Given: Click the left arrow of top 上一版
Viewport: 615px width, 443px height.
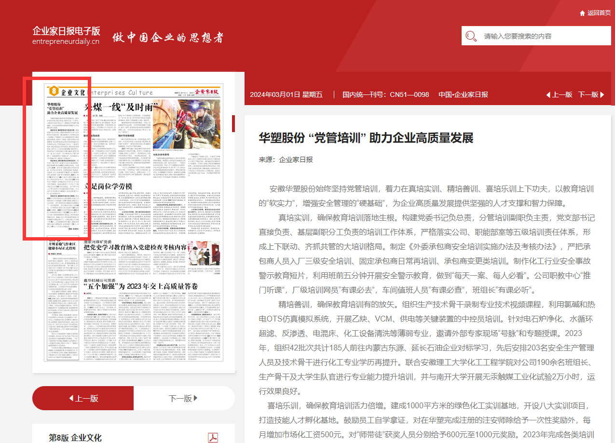Looking at the screenshot, I should (x=548, y=94).
